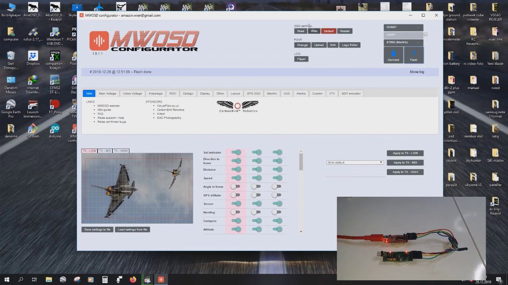Click Show log
The image size is (508, 285).
tap(417, 72)
